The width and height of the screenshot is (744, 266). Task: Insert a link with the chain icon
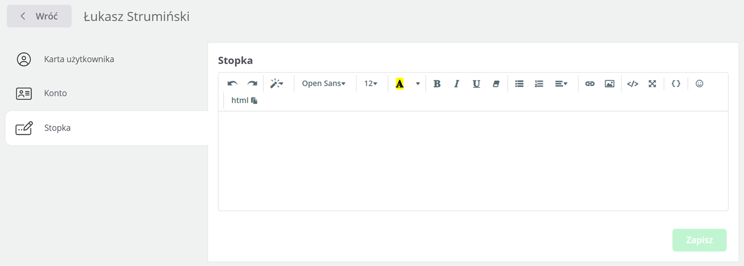[590, 84]
